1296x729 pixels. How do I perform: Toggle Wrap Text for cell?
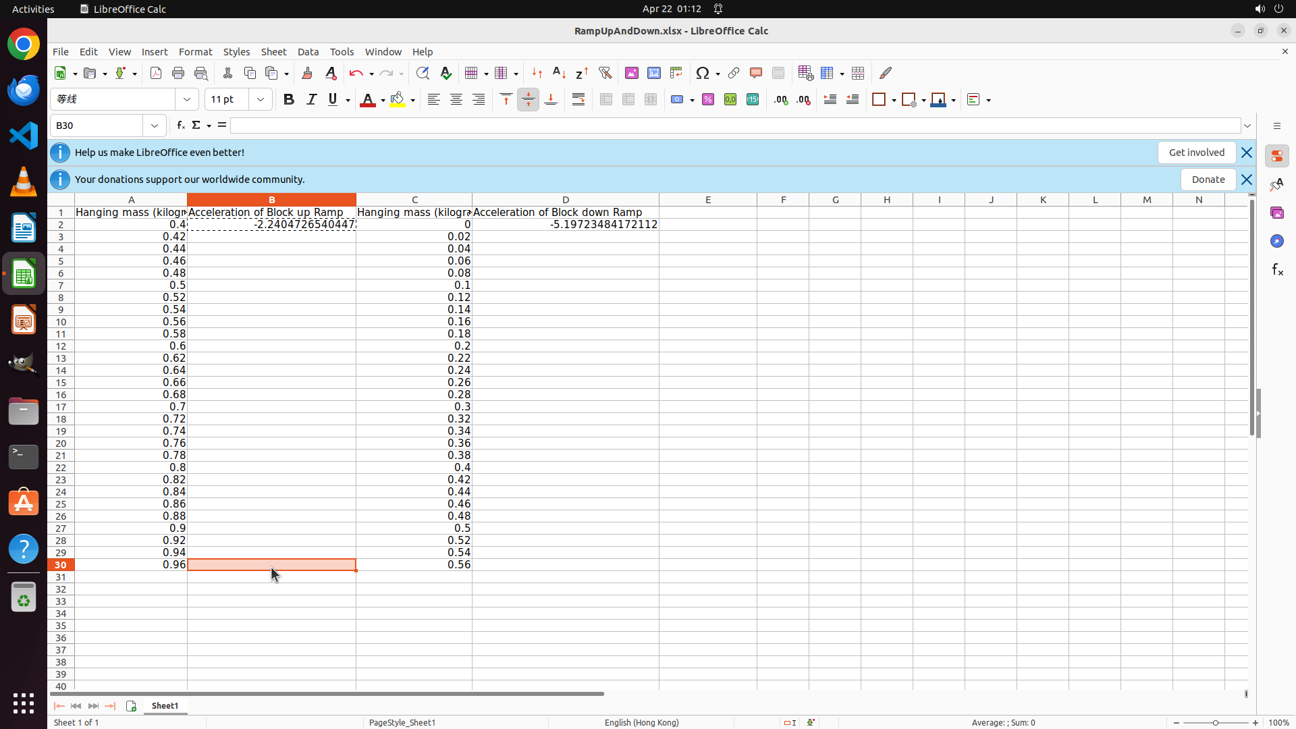click(578, 100)
